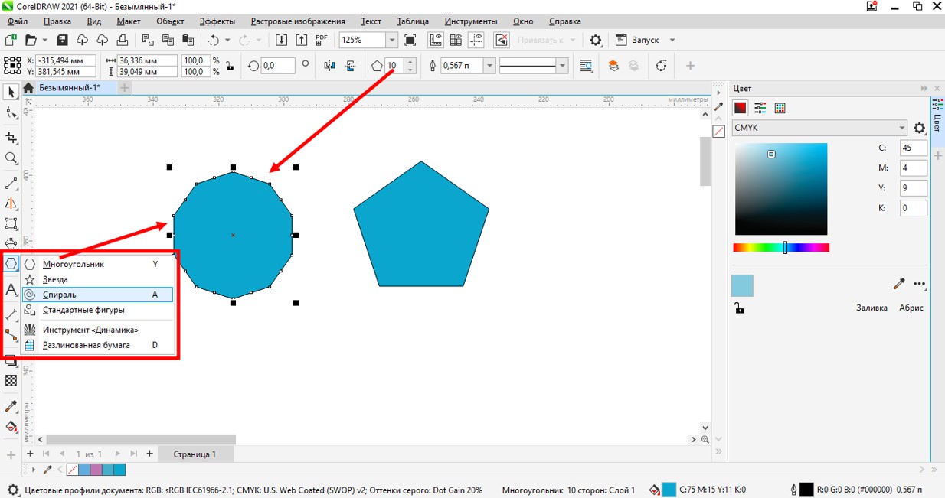Click the C value input field
Viewport: 945px width, 498px height.
click(x=914, y=148)
